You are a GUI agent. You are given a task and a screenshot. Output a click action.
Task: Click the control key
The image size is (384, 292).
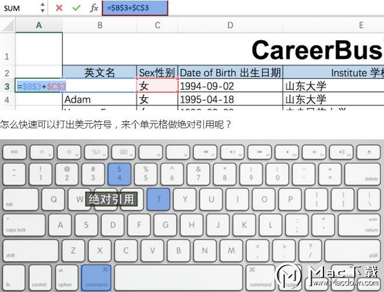pyautogui.click(x=40, y=277)
